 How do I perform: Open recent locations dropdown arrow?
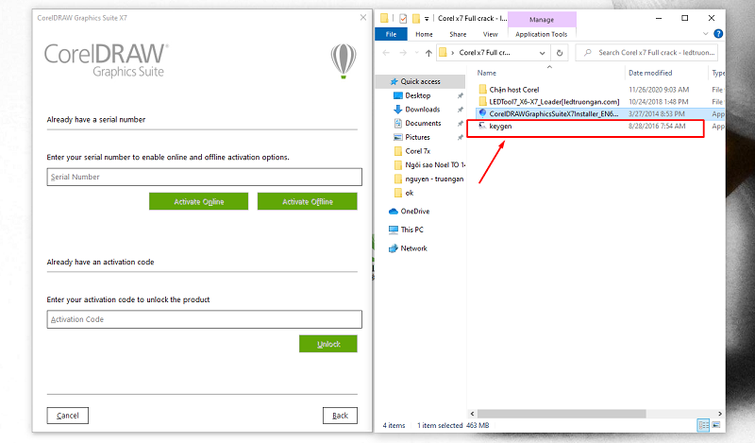(x=416, y=53)
